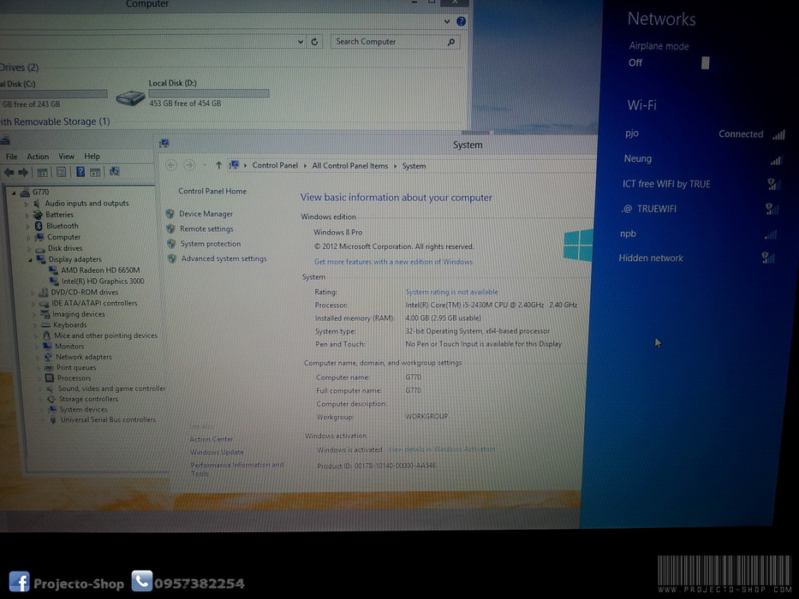The image size is (799, 599).
Task: Click the back arrow in System window
Action: pos(171,165)
